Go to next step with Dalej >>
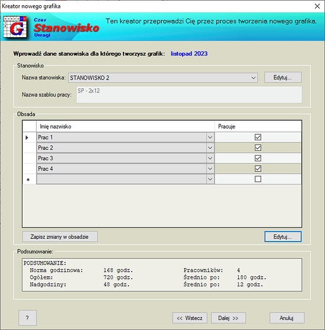325x330 pixels. pyautogui.click(x=228, y=318)
